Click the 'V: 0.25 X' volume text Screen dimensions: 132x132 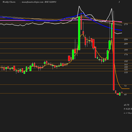128,109
